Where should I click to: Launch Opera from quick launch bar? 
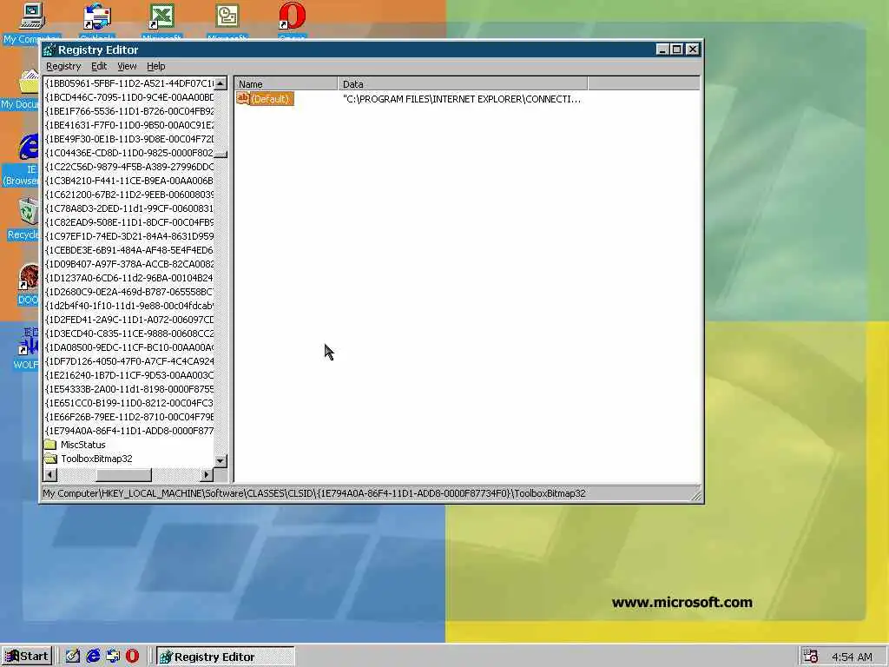tap(132, 657)
